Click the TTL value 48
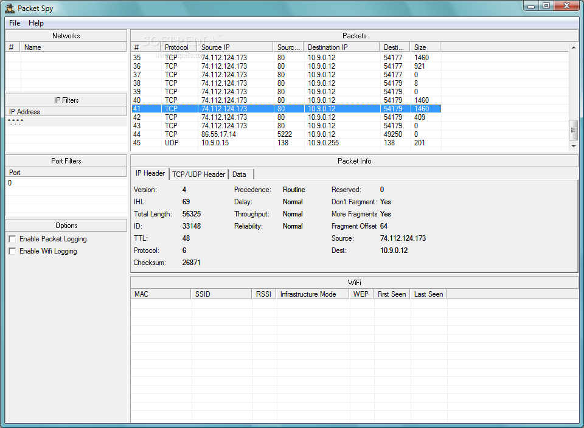584x428 pixels. (186, 238)
